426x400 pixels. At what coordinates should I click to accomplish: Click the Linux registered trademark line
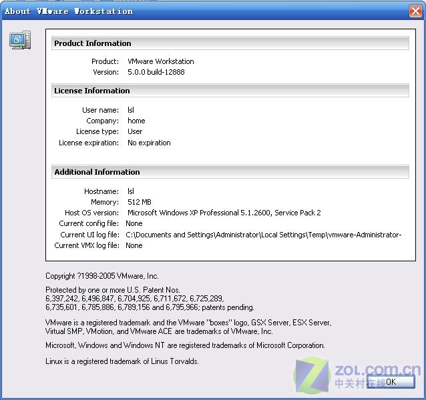(x=122, y=361)
